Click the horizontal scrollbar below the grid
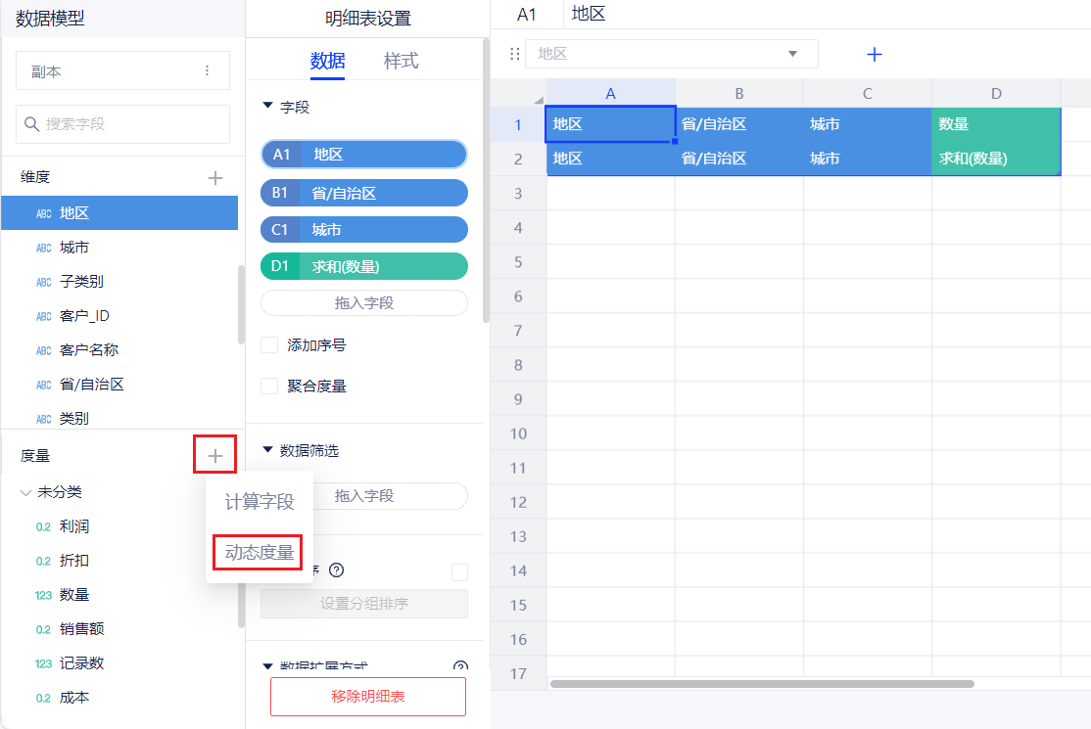This screenshot has width=1091, height=729. click(x=762, y=684)
